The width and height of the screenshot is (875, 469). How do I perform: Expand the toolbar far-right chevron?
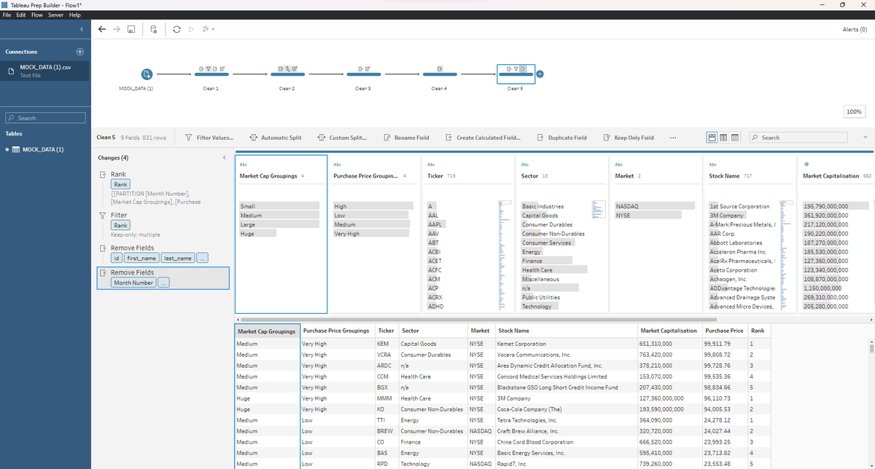click(x=866, y=138)
